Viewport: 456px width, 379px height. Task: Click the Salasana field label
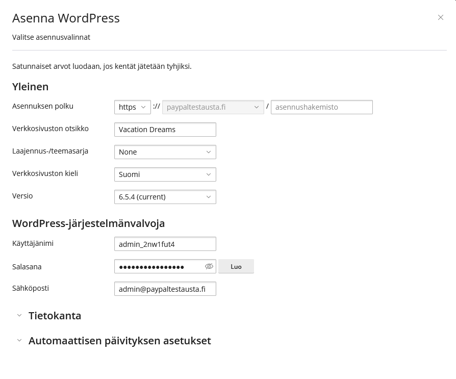coord(27,267)
